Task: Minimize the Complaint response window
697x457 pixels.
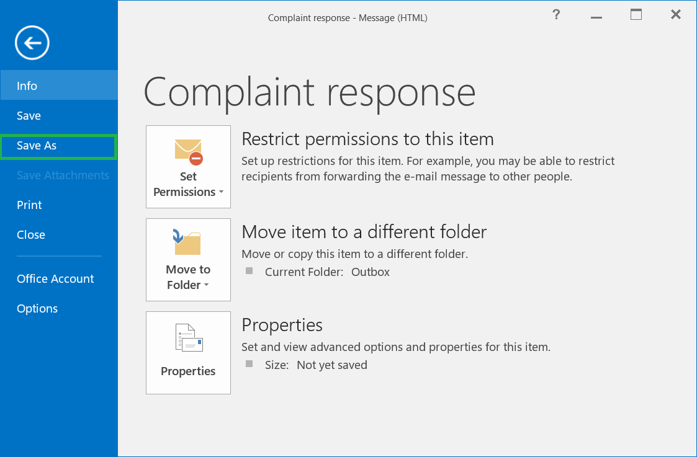Action: 596,16
